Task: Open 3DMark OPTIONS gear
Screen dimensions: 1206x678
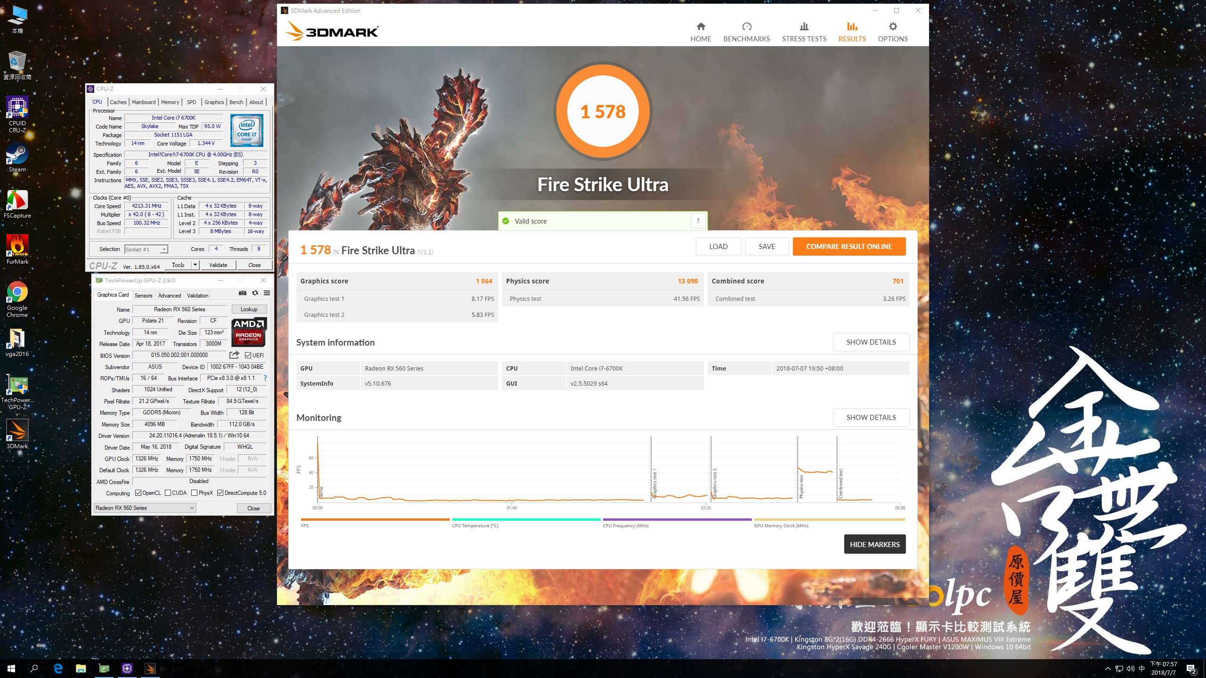Action: tap(892, 32)
